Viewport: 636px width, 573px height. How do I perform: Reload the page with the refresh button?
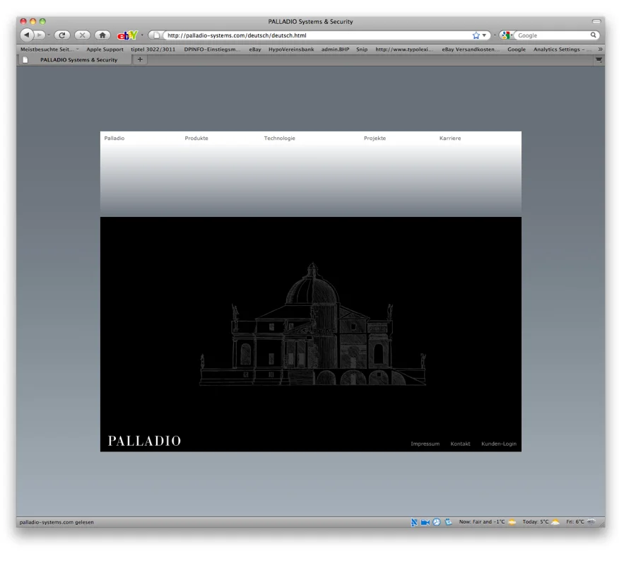pos(62,35)
